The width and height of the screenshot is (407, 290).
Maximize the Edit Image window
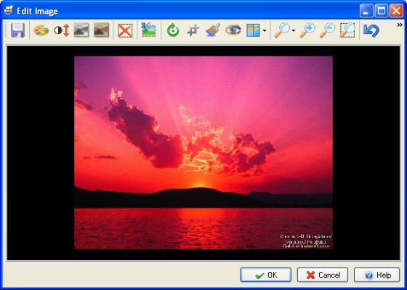coord(382,11)
